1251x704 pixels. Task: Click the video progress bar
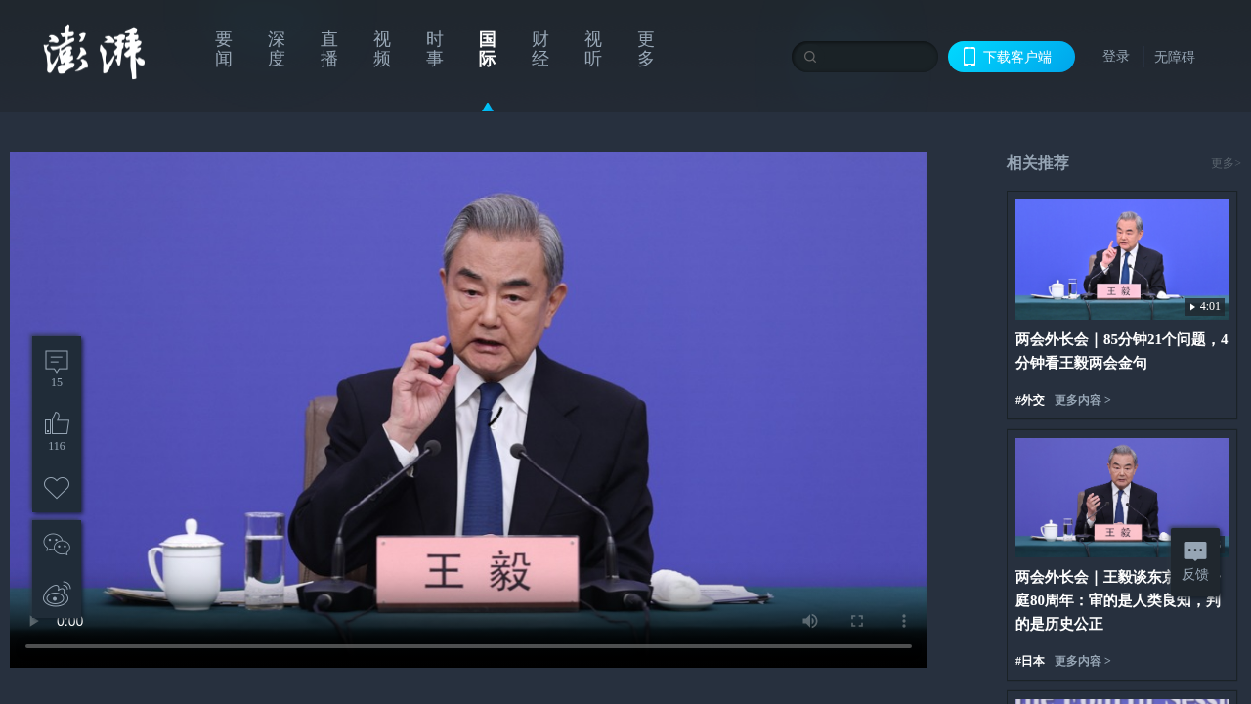click(468, 646)
